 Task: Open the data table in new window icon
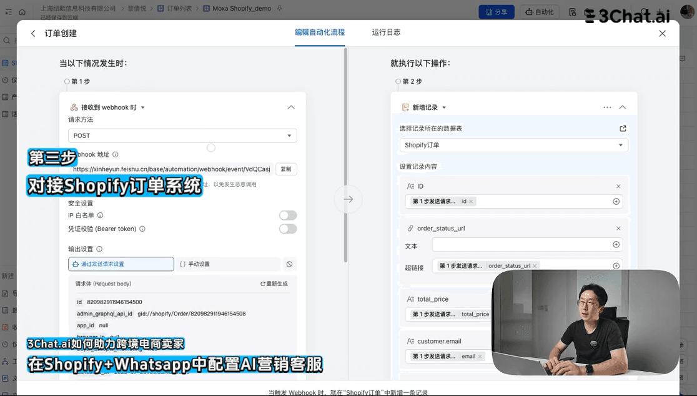tap(623, 129)
